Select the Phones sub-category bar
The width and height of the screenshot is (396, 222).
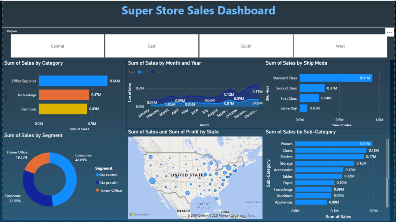(x=333, y=144)
